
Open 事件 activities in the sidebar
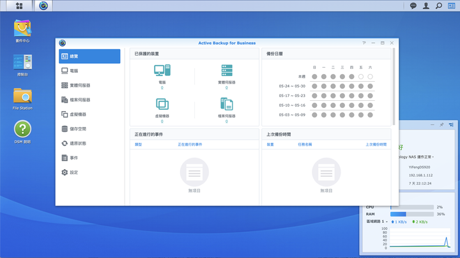(x=89, y=158)
